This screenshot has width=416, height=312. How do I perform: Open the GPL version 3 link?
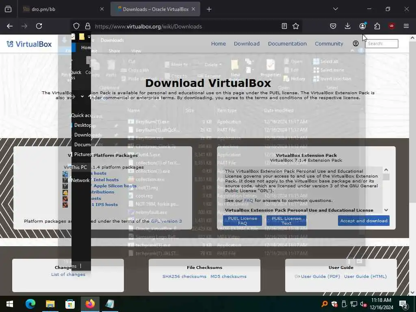coord(166,221)
